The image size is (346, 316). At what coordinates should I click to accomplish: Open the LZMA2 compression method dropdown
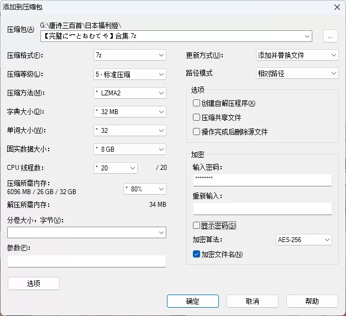click(x=130, y=93)
